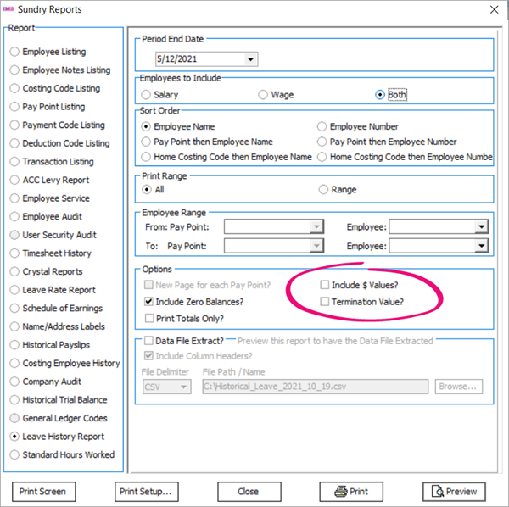The height and width of the screenshot is (507, 509).
Task: Enable the Include $ Values checkbox
Action: (326, 286)
